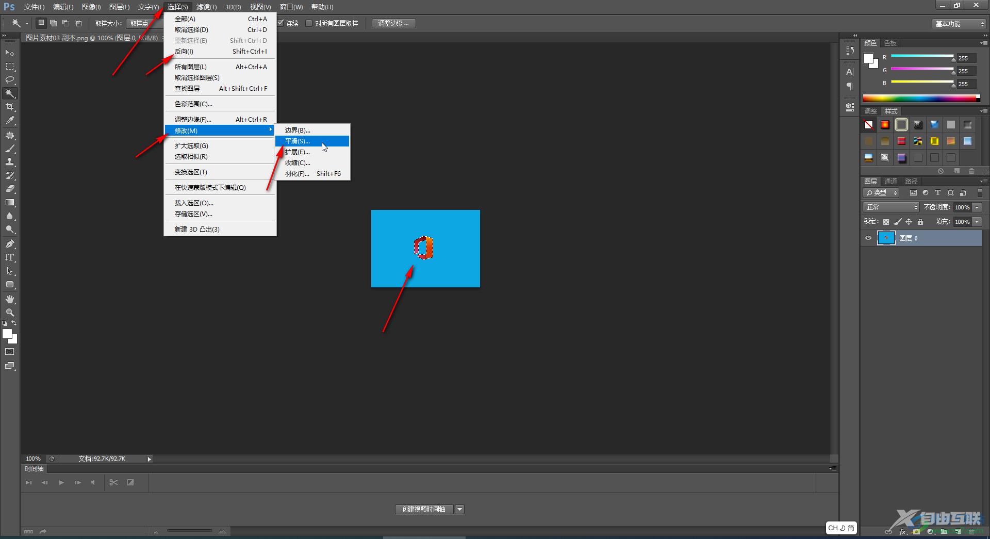Open the 基本功能 workspace dropdown
990x539 pixels.
(x=959, y=24)
